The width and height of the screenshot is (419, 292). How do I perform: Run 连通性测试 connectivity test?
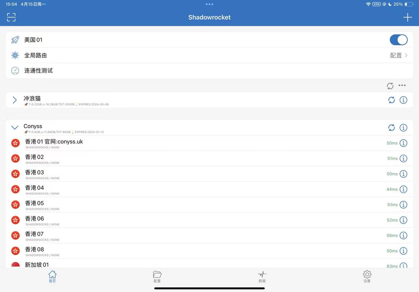(209, 71)
